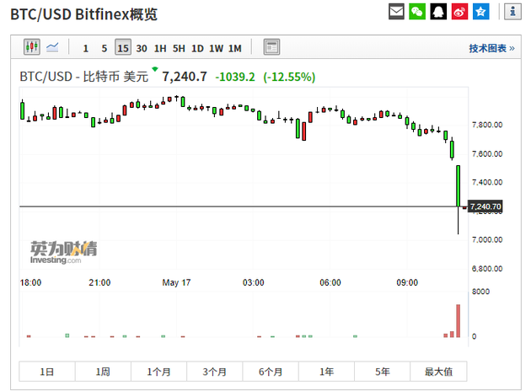This screenshot has width=531, height=391.
Task: Show the 3个月 time range
Action: [x=215, y=372]
